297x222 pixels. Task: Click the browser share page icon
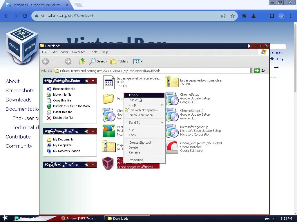[223, 16]
